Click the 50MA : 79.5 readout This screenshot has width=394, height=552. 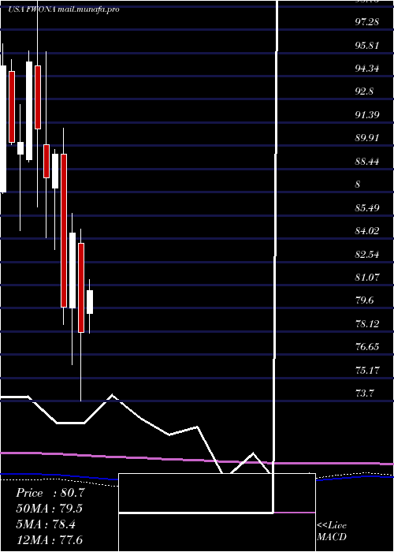click(50, 509)
